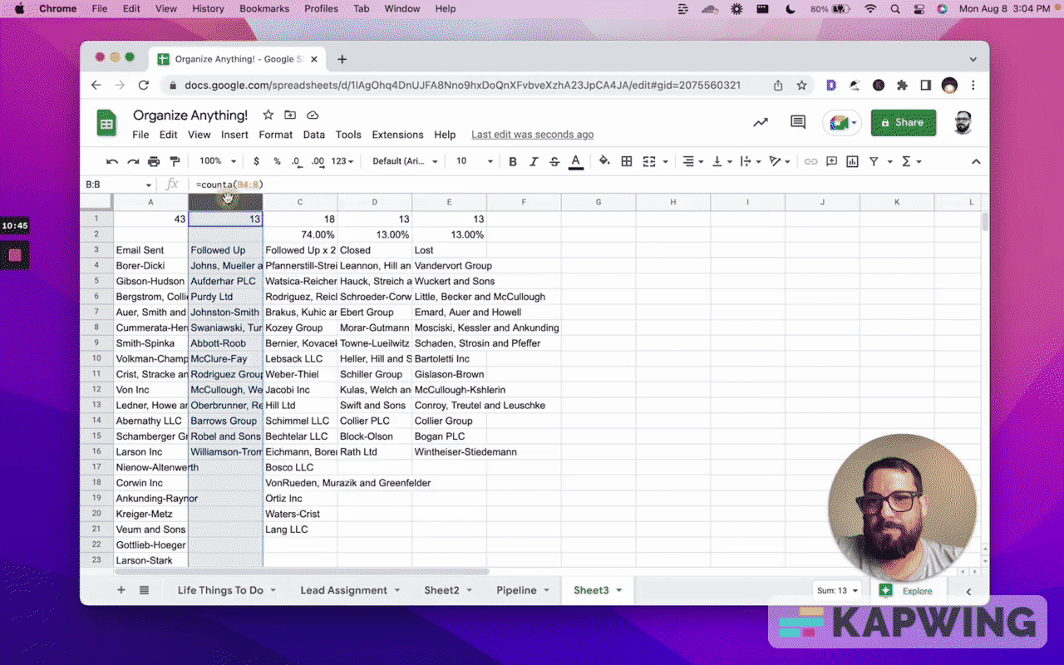Format as percent
Screen dimensions: 1064x665
click(x=277, y=161)
